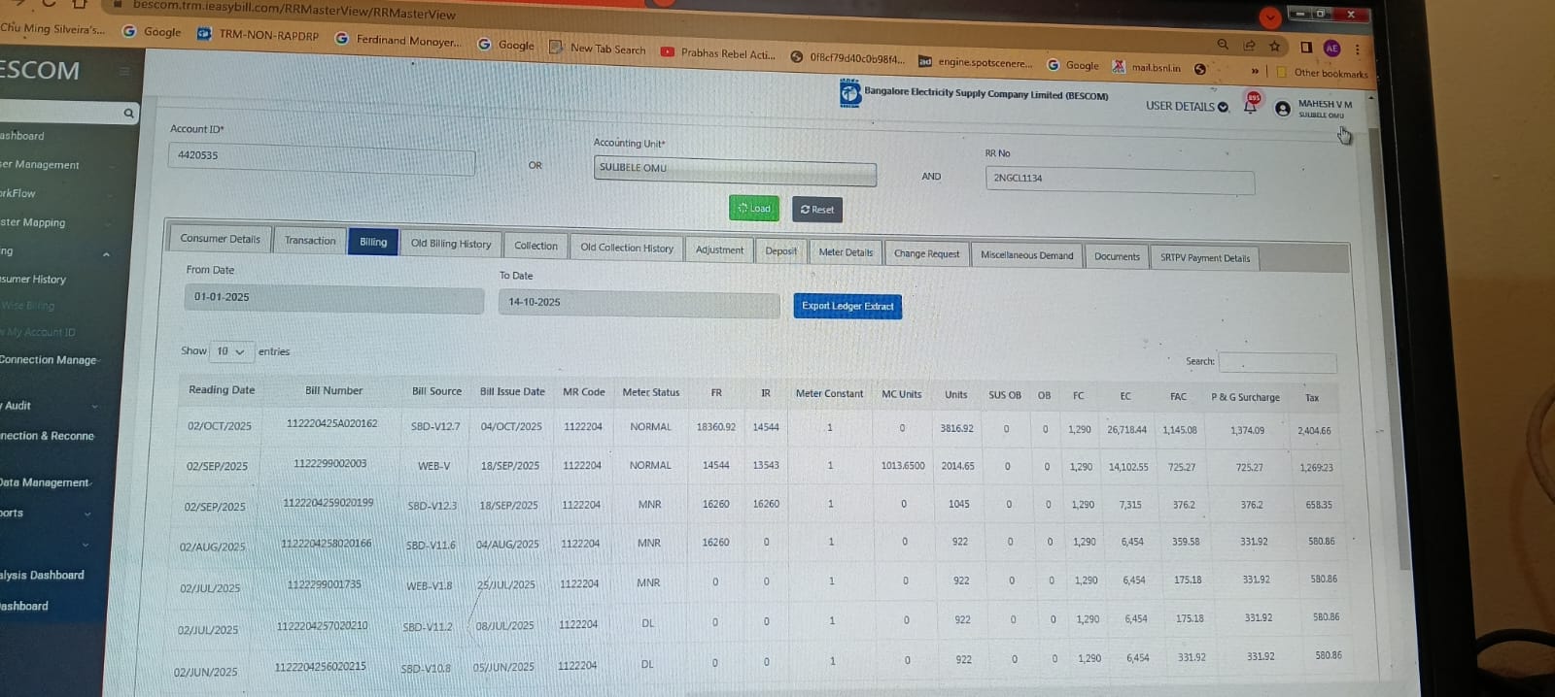Click Export Ledger Extract button
1555x697 pixels.
(x=847, y=306)
